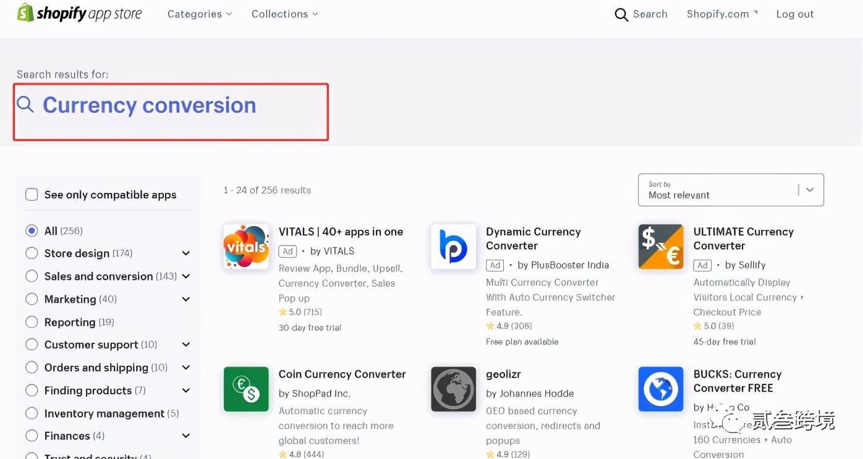
Task: Open the Dynamic Currency Converter app icon
Action: coord(453,247)
